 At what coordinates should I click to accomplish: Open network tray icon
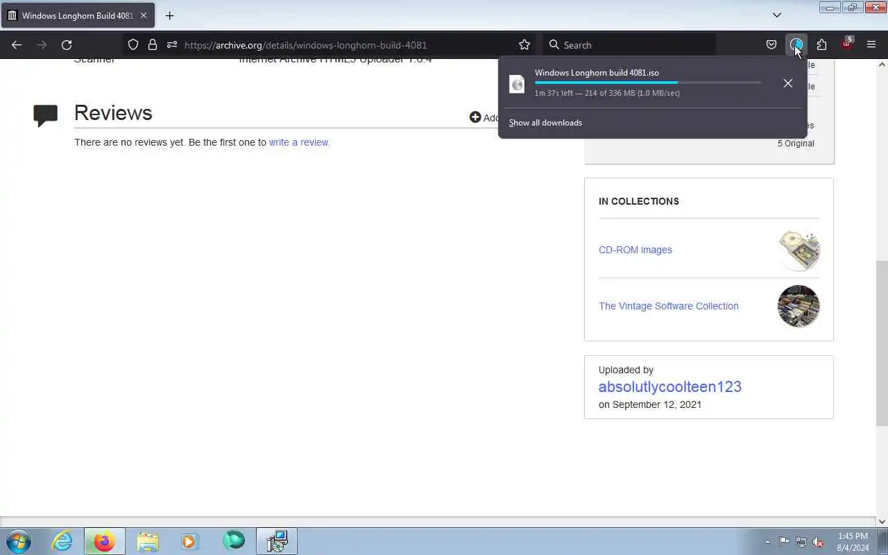click(x=801, y=542)
